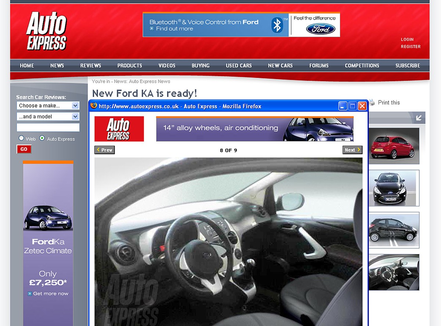Open the VIDEOS navigation item

(167, 66)
